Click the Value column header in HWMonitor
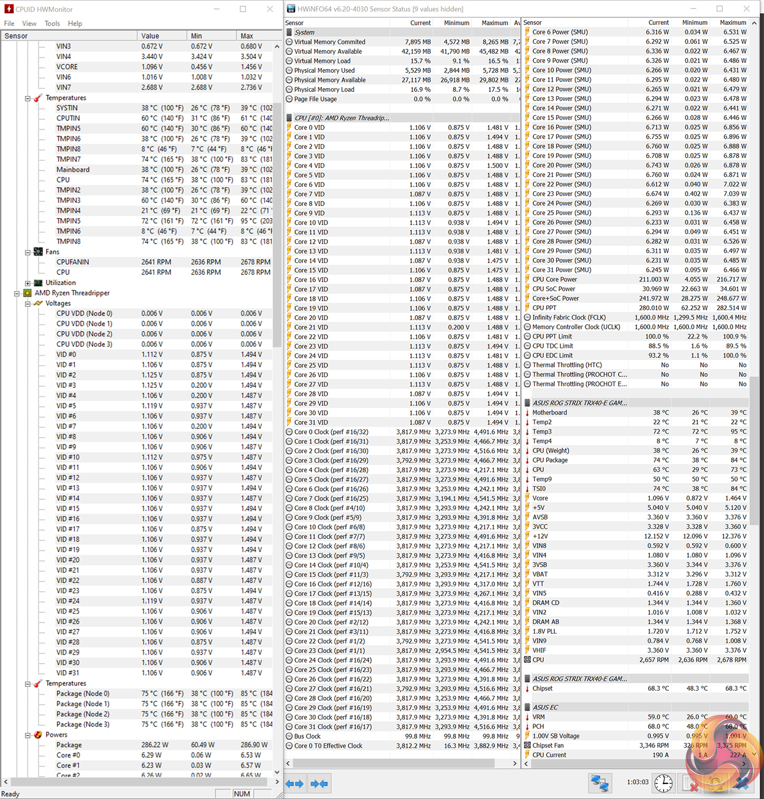 (162, 36)
